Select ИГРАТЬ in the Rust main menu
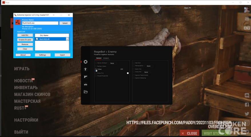 click(x=22, y=69)
